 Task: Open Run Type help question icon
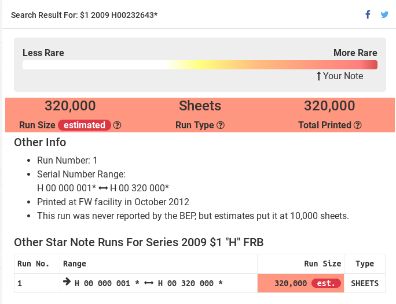[x=221, y=125]
